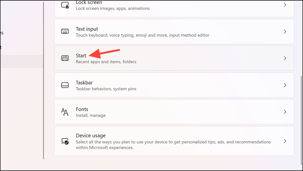The height and width of the screenshot is (171, 303).
Task: Click the Lock screen icon
Action: [65, 5]
